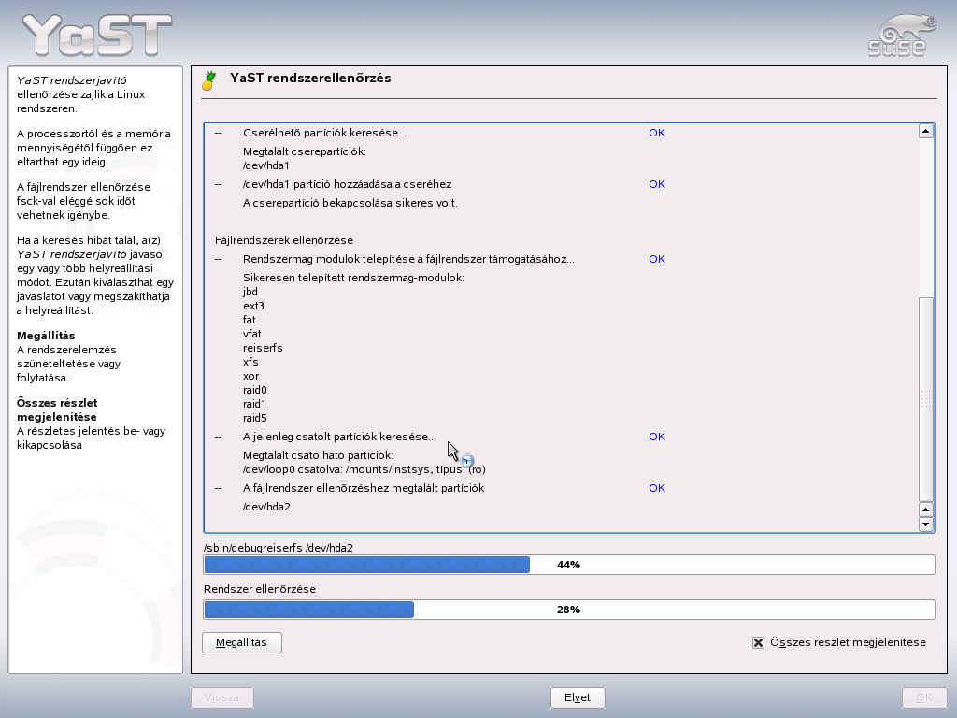This screenshot has height=718, width=957.
Task: Click the Összes részlet megjelenítése heading in the help panel
Action: pos(57,409)
